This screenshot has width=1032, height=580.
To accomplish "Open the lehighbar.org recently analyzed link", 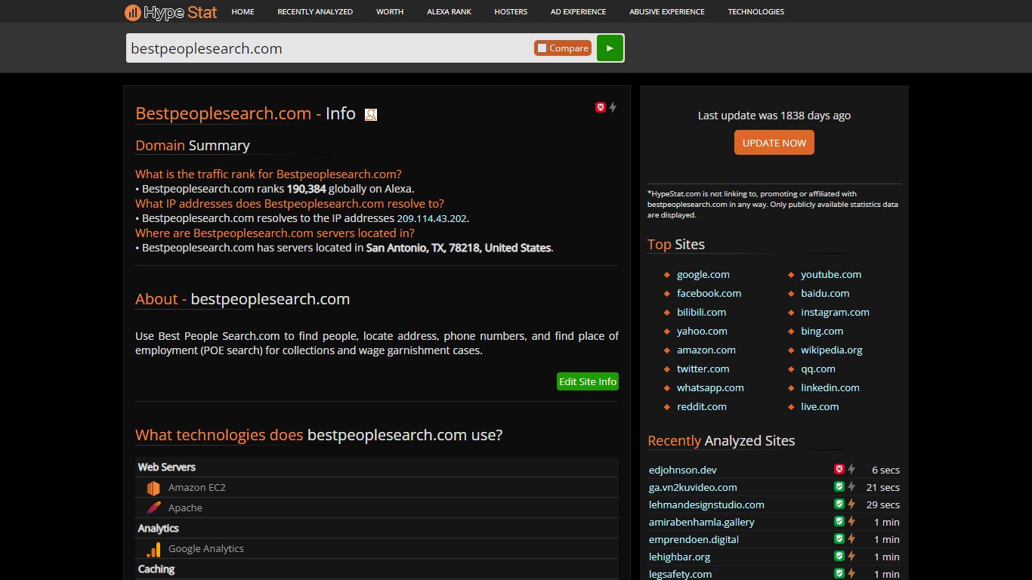I will tap(679, 557).
